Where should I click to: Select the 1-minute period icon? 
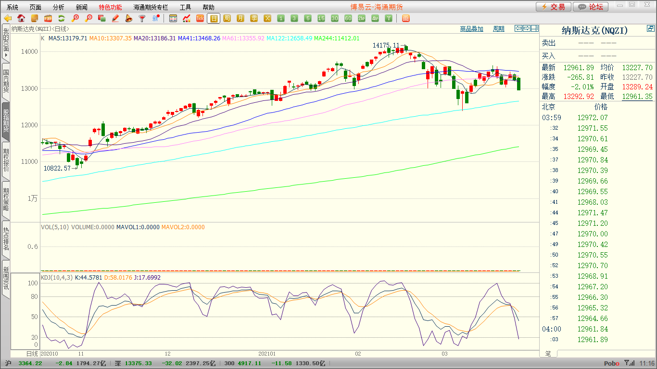pyautogui.click(x=281, y=18)
